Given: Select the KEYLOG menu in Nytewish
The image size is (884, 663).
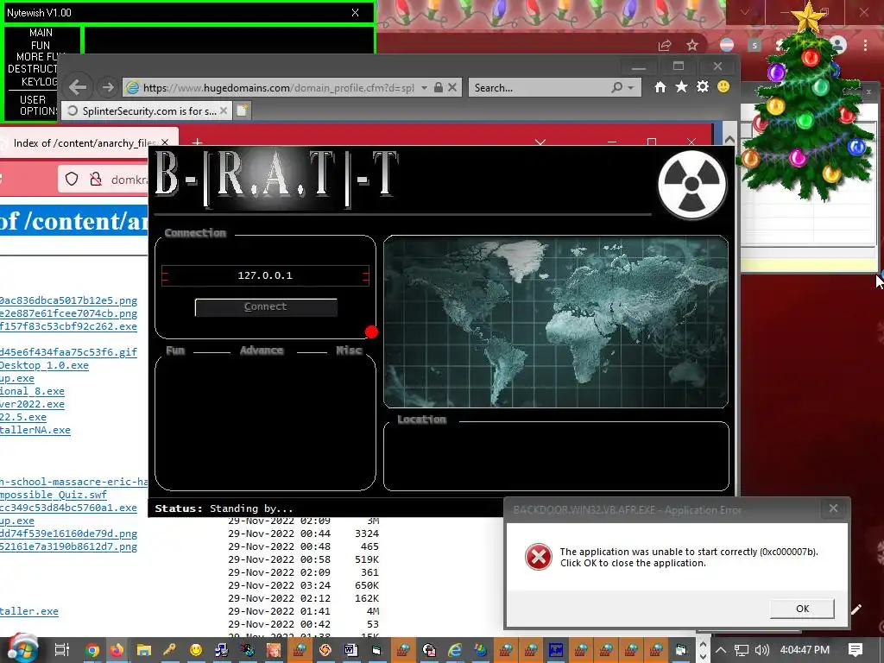Looking at the screenshot, I should click(40, 82).
